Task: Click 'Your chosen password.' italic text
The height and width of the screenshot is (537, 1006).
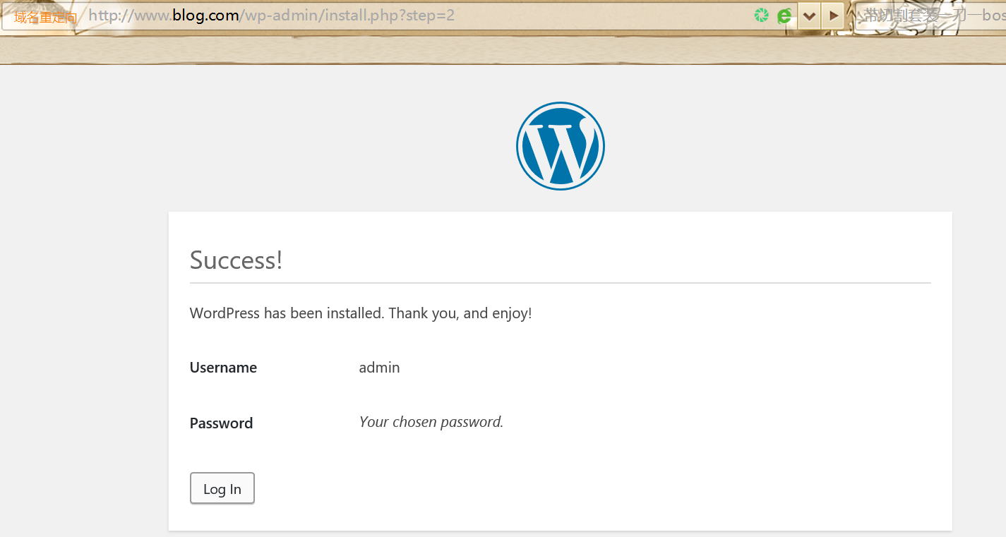Action: (431, 422)
